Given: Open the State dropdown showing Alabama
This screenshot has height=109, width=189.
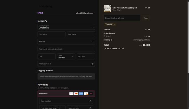Looking at the screenshot, I should tap(66, 57).
